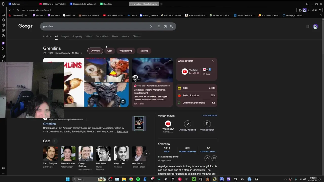Click the thumbs down dislike icon

214,158
